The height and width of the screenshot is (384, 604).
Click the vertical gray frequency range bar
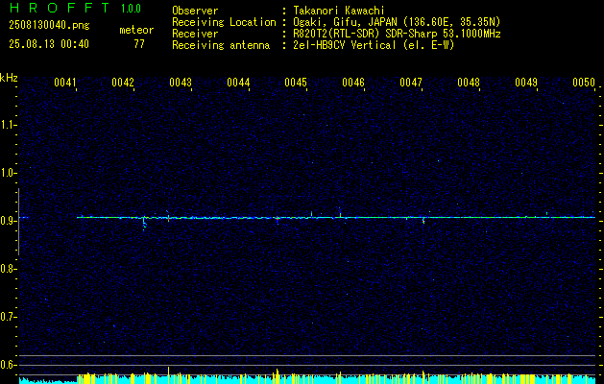[x=18, y=222]
